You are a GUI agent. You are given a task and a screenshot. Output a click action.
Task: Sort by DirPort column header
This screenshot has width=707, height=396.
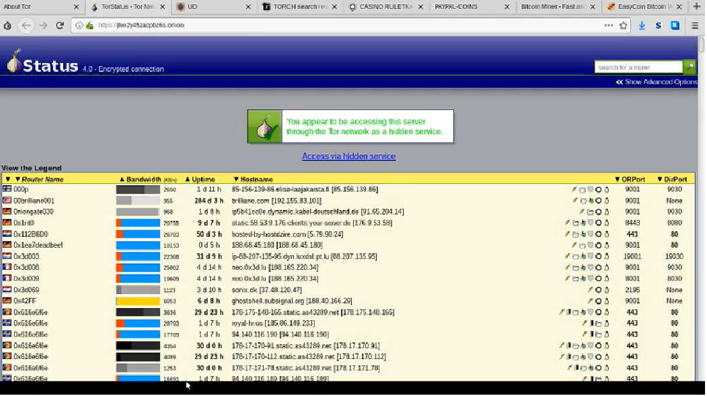pos(675,179)
